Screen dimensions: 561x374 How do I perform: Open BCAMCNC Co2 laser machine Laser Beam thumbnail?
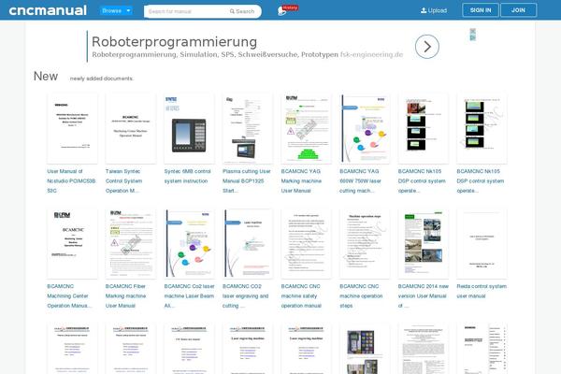189,244
